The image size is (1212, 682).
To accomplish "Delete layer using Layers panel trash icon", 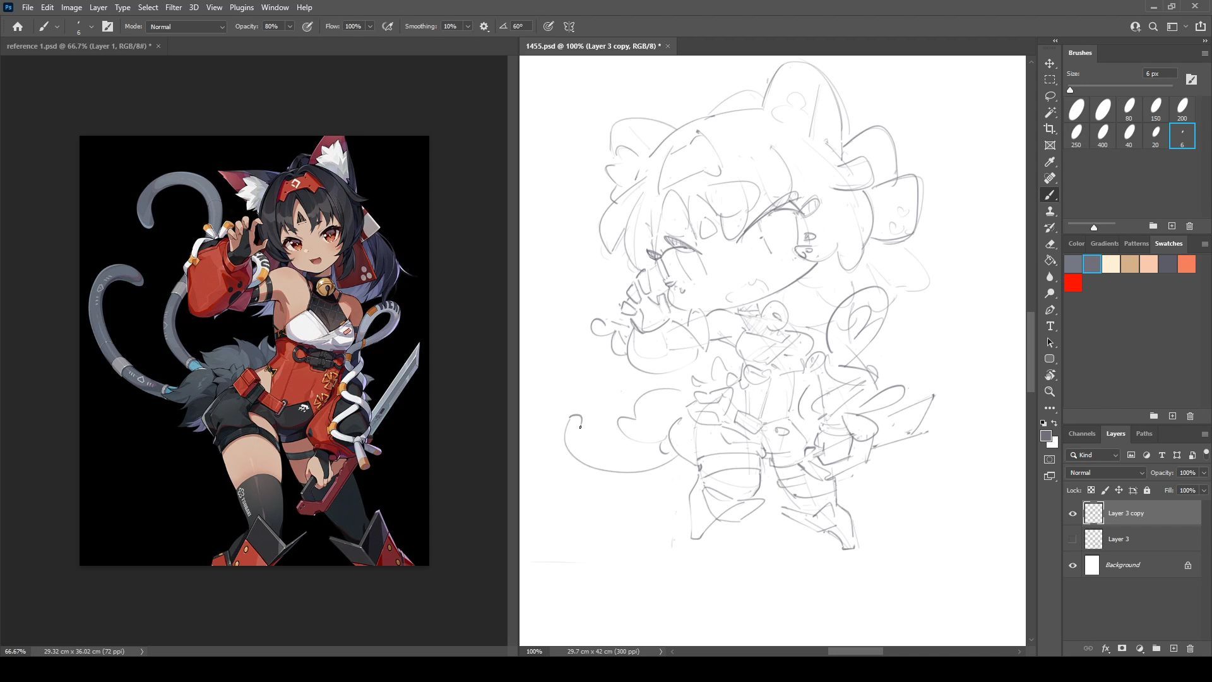I will pyautogui.click(x=1190, y=649).
